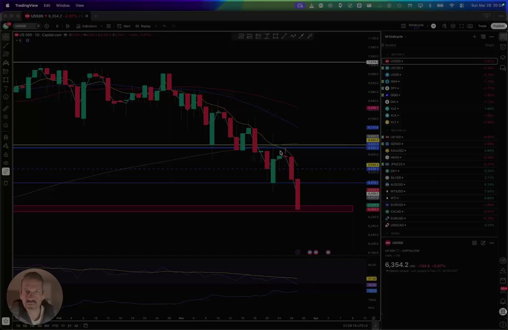508x330 pixels.
Task: Open the Mindcycle layout name dropdown
Action: coord(418,26)
